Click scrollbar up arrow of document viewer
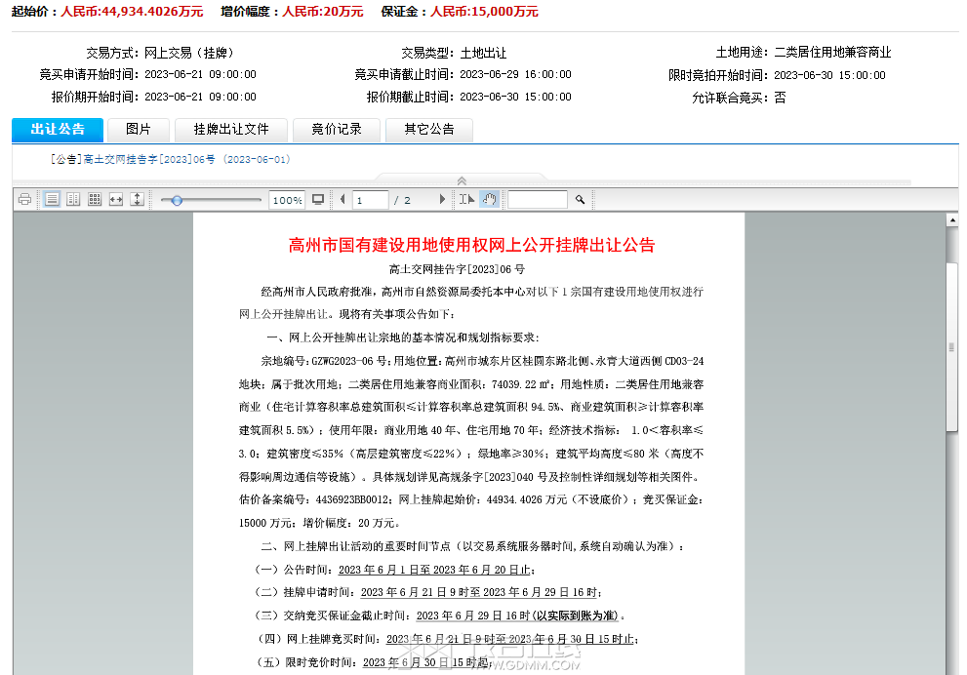967x675 pixels. tap(952, 220)
